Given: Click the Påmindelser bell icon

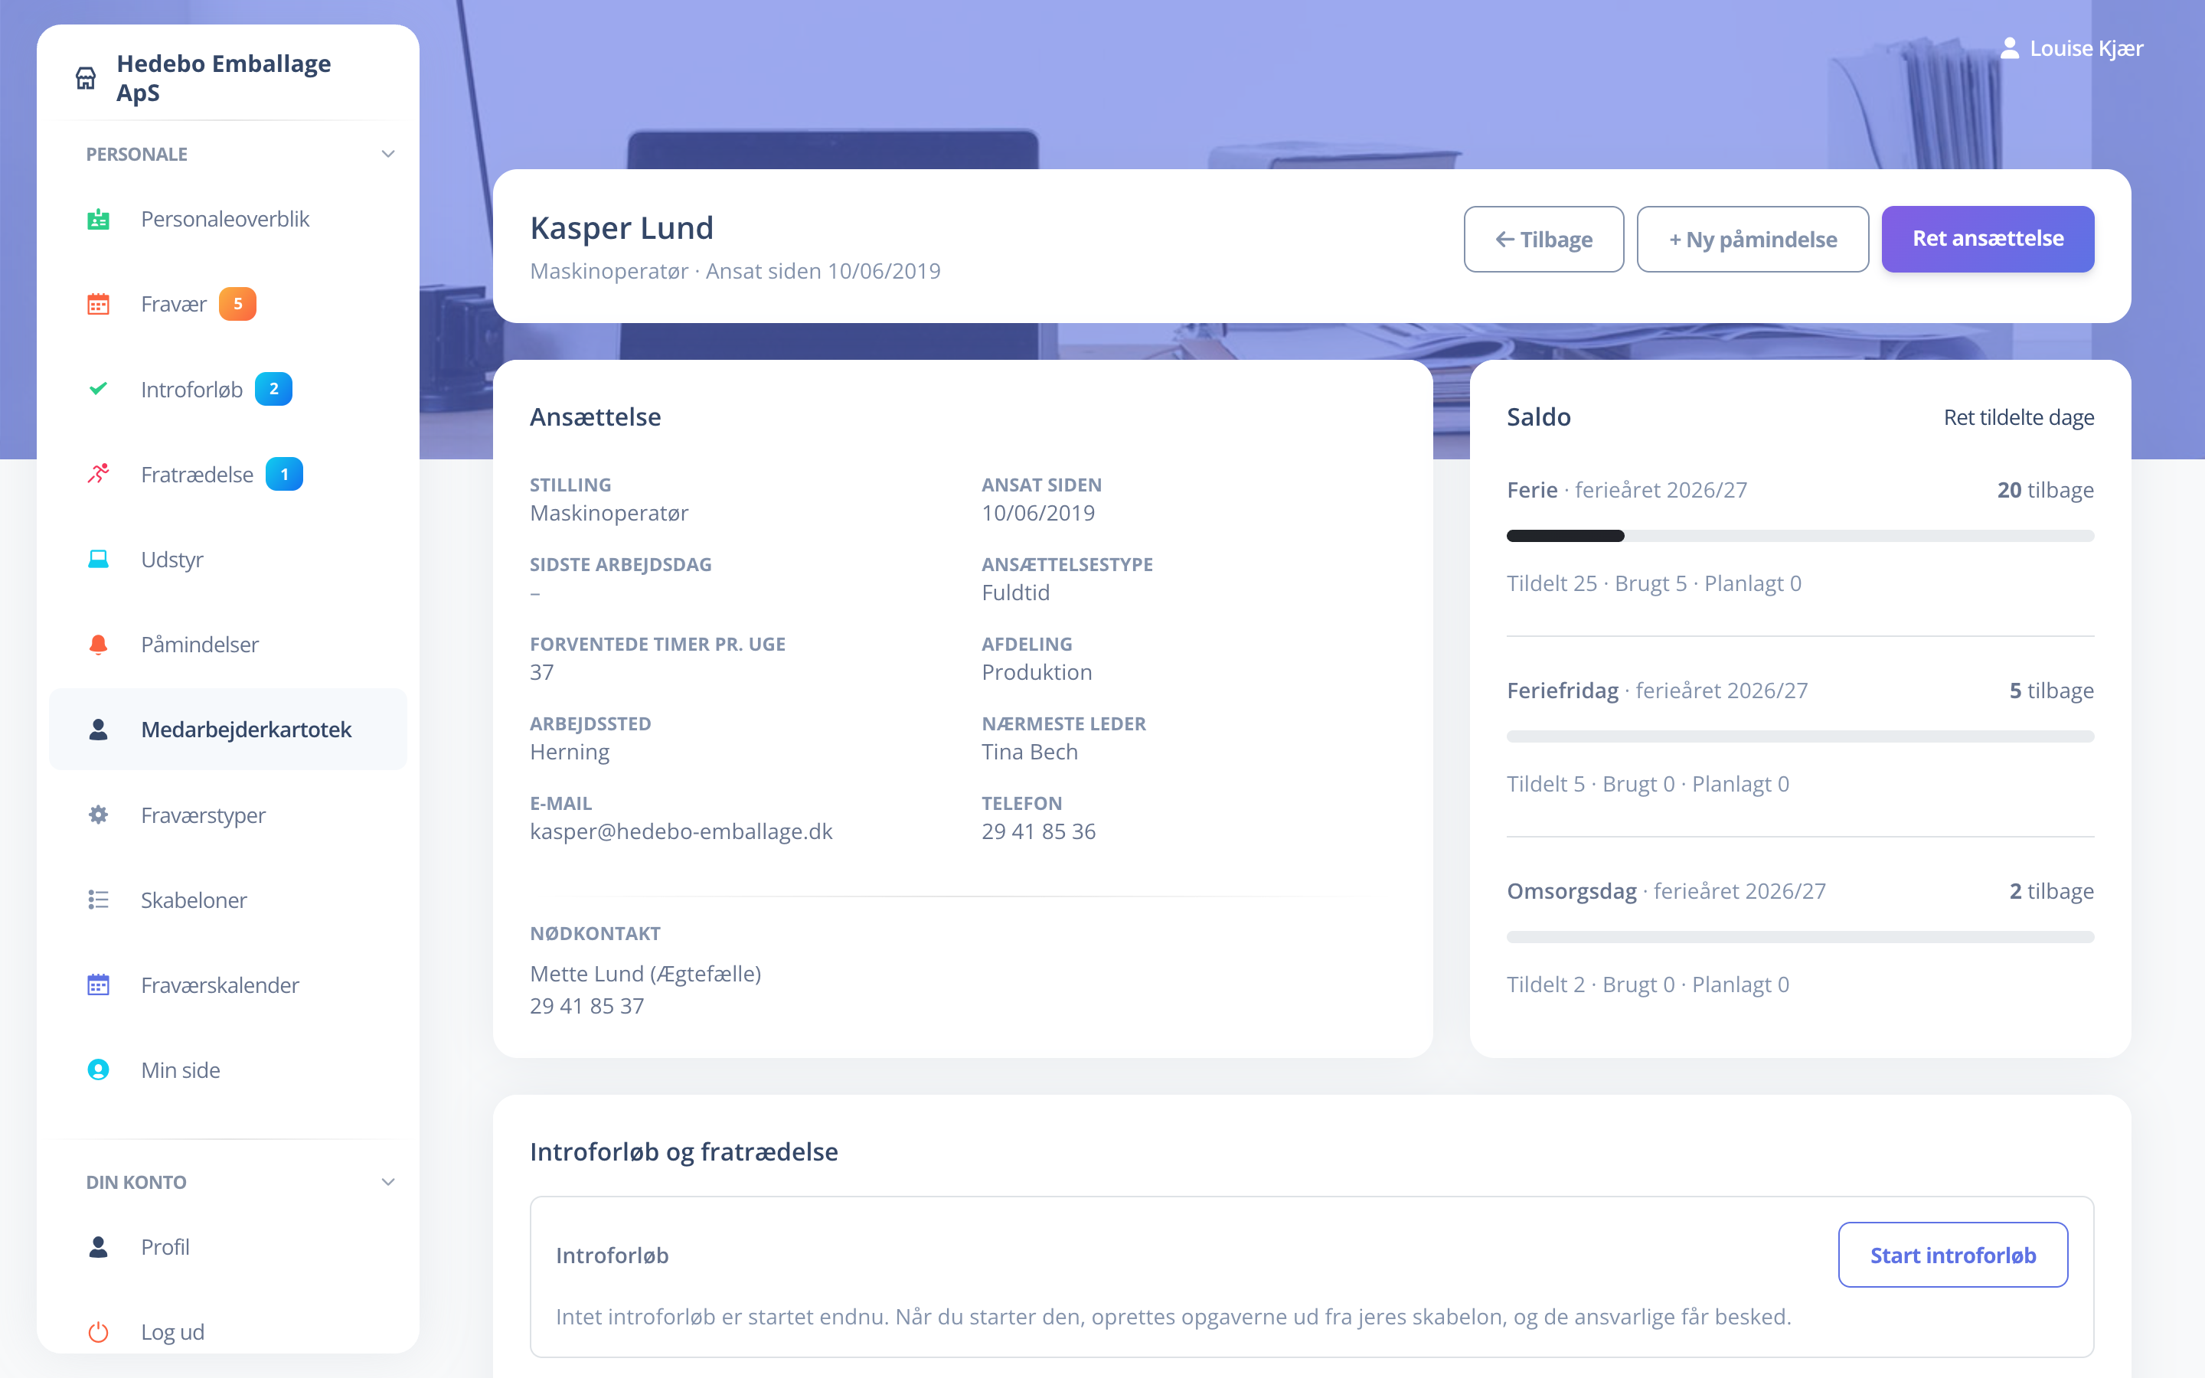Looking at the screenshot, I should point(99,645).
